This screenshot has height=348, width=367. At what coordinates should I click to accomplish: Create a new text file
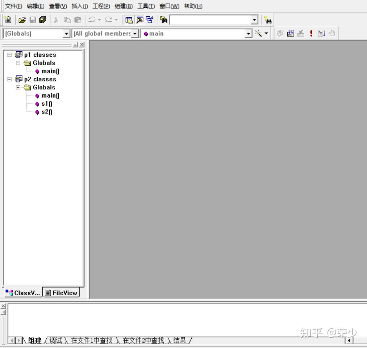tap(8, 20)
